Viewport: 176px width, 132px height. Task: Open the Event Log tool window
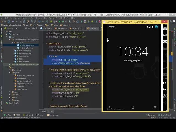(150, 115)
